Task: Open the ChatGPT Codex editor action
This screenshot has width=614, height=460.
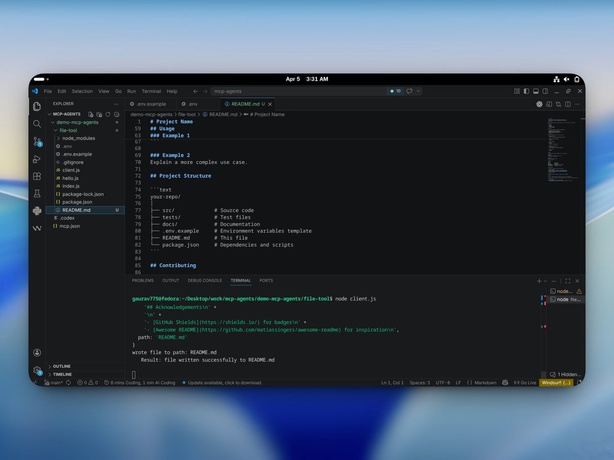Action: pyautogui.click(x=539, y=104)
